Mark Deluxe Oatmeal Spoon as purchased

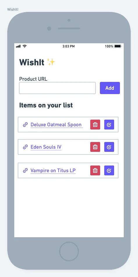109,125
